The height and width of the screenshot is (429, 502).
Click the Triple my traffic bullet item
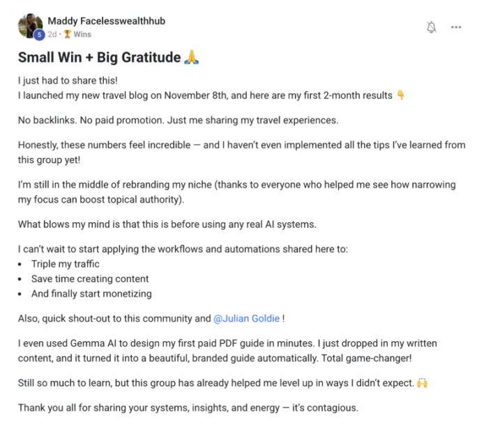click(x=66, y=264)
